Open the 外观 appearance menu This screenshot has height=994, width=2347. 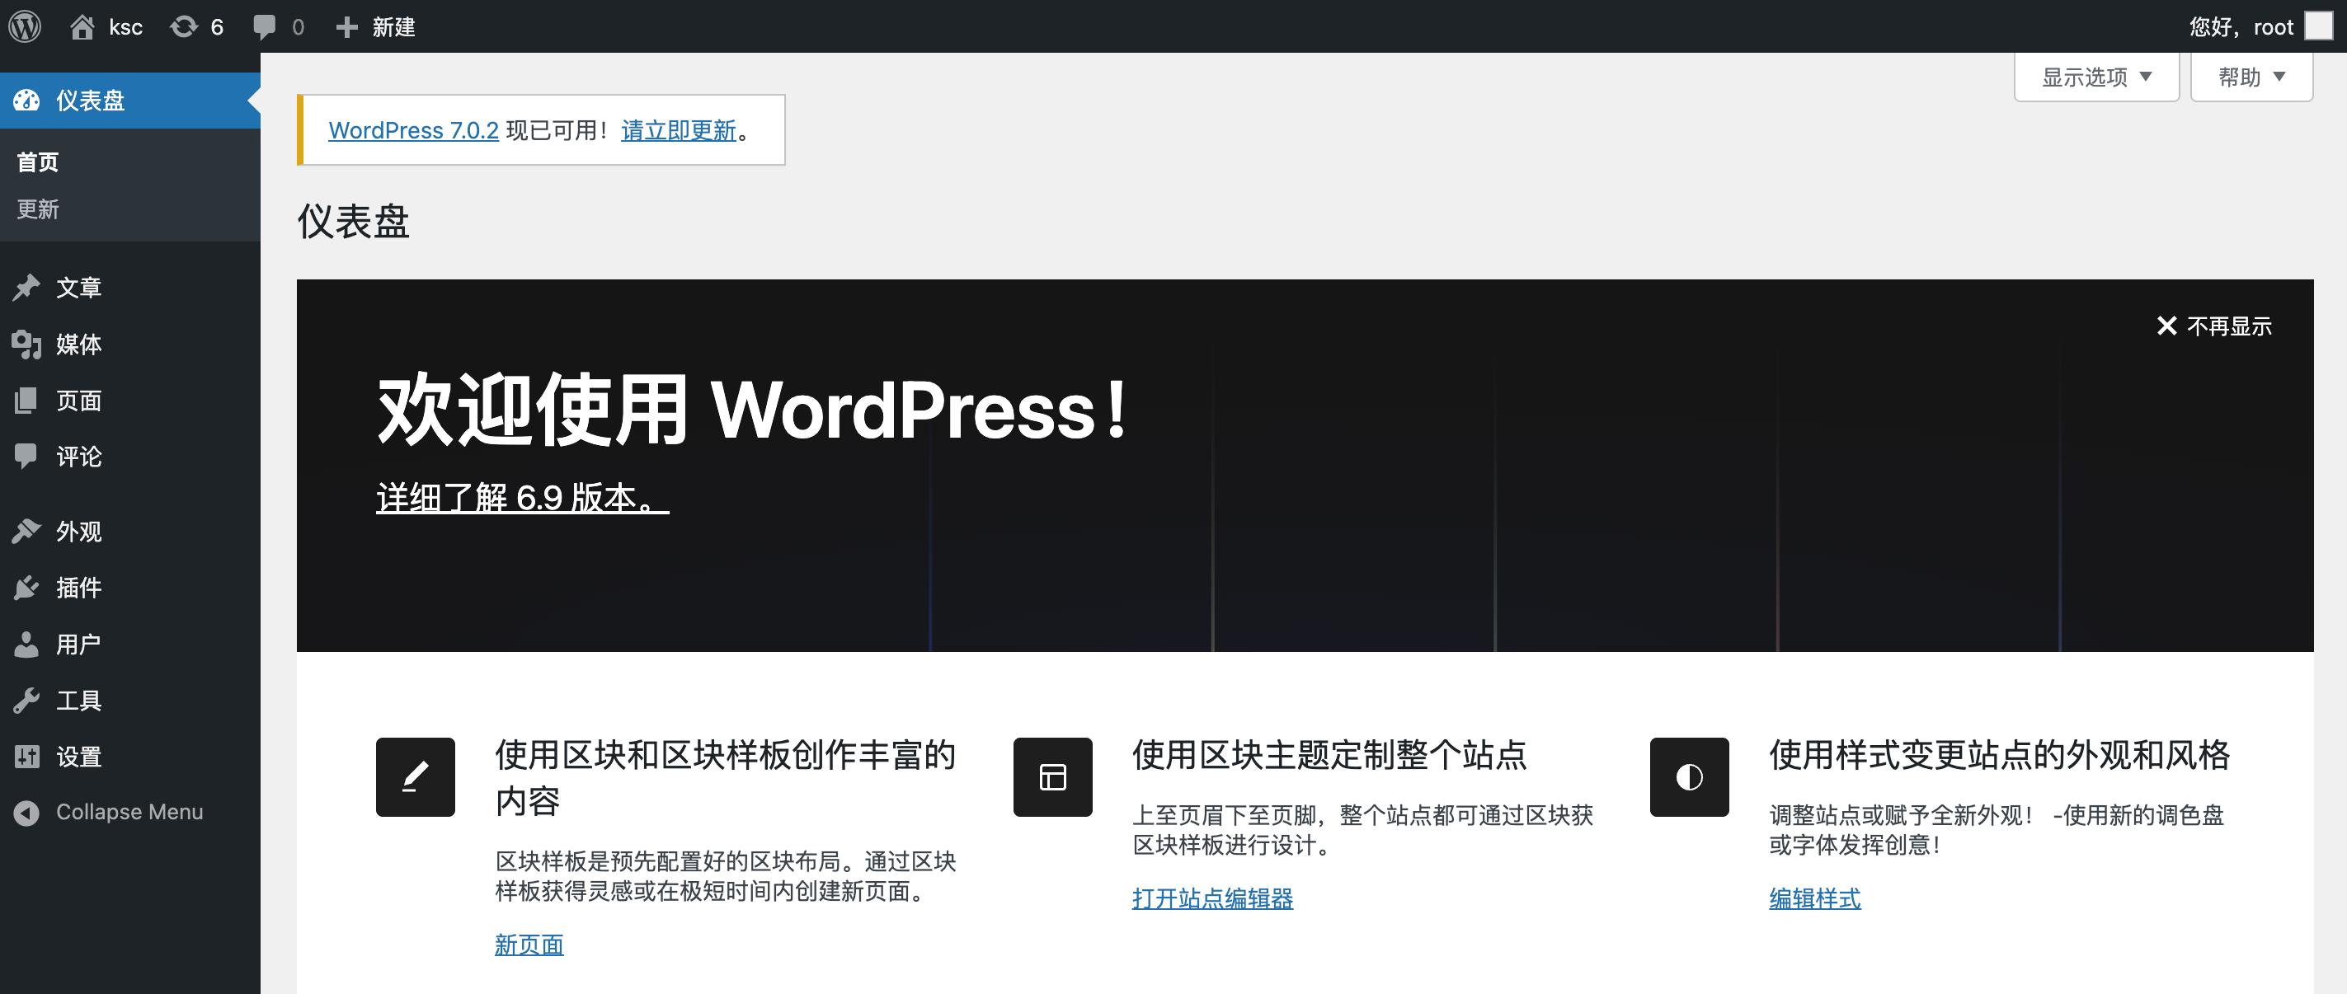[x=130, y=532]
